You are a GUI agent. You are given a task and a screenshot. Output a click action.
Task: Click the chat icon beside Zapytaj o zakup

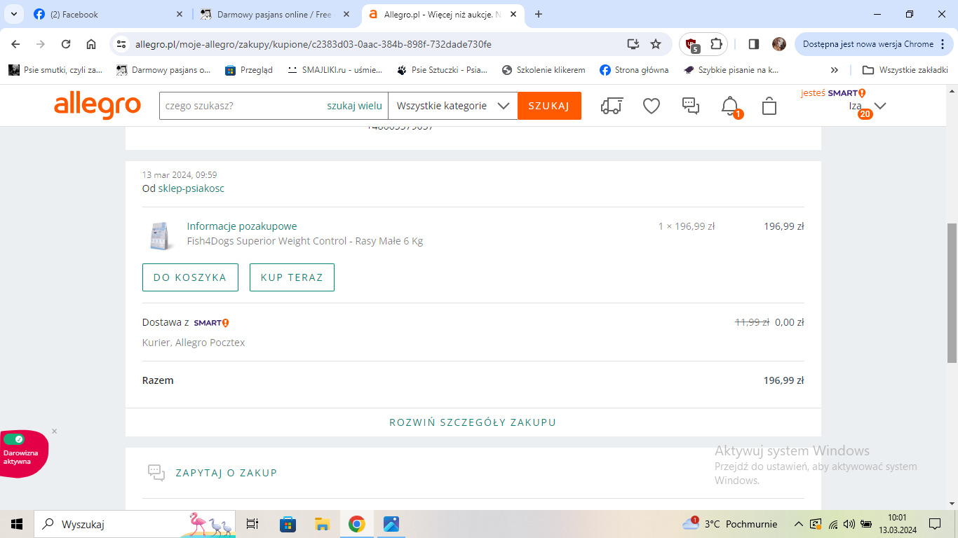point(156,473)
